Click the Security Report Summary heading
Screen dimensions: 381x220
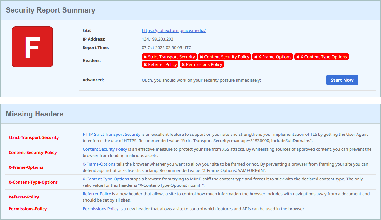[50, 10]
